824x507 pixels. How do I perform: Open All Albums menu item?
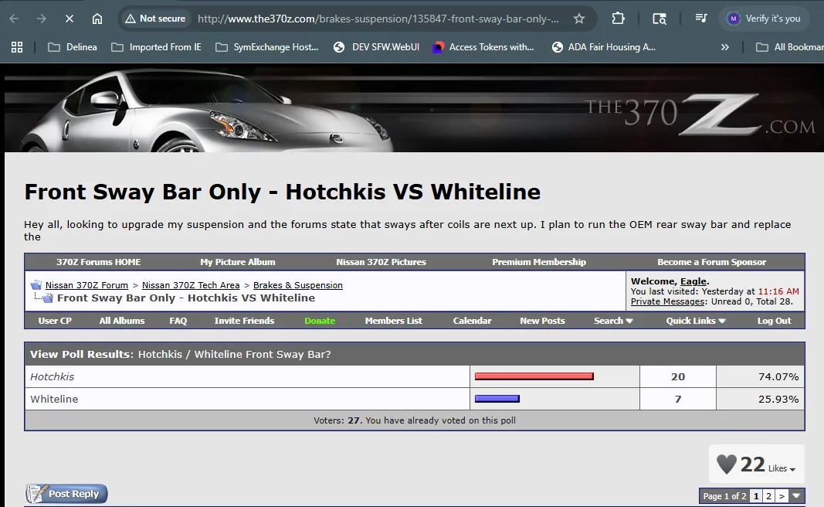[122, 321]
